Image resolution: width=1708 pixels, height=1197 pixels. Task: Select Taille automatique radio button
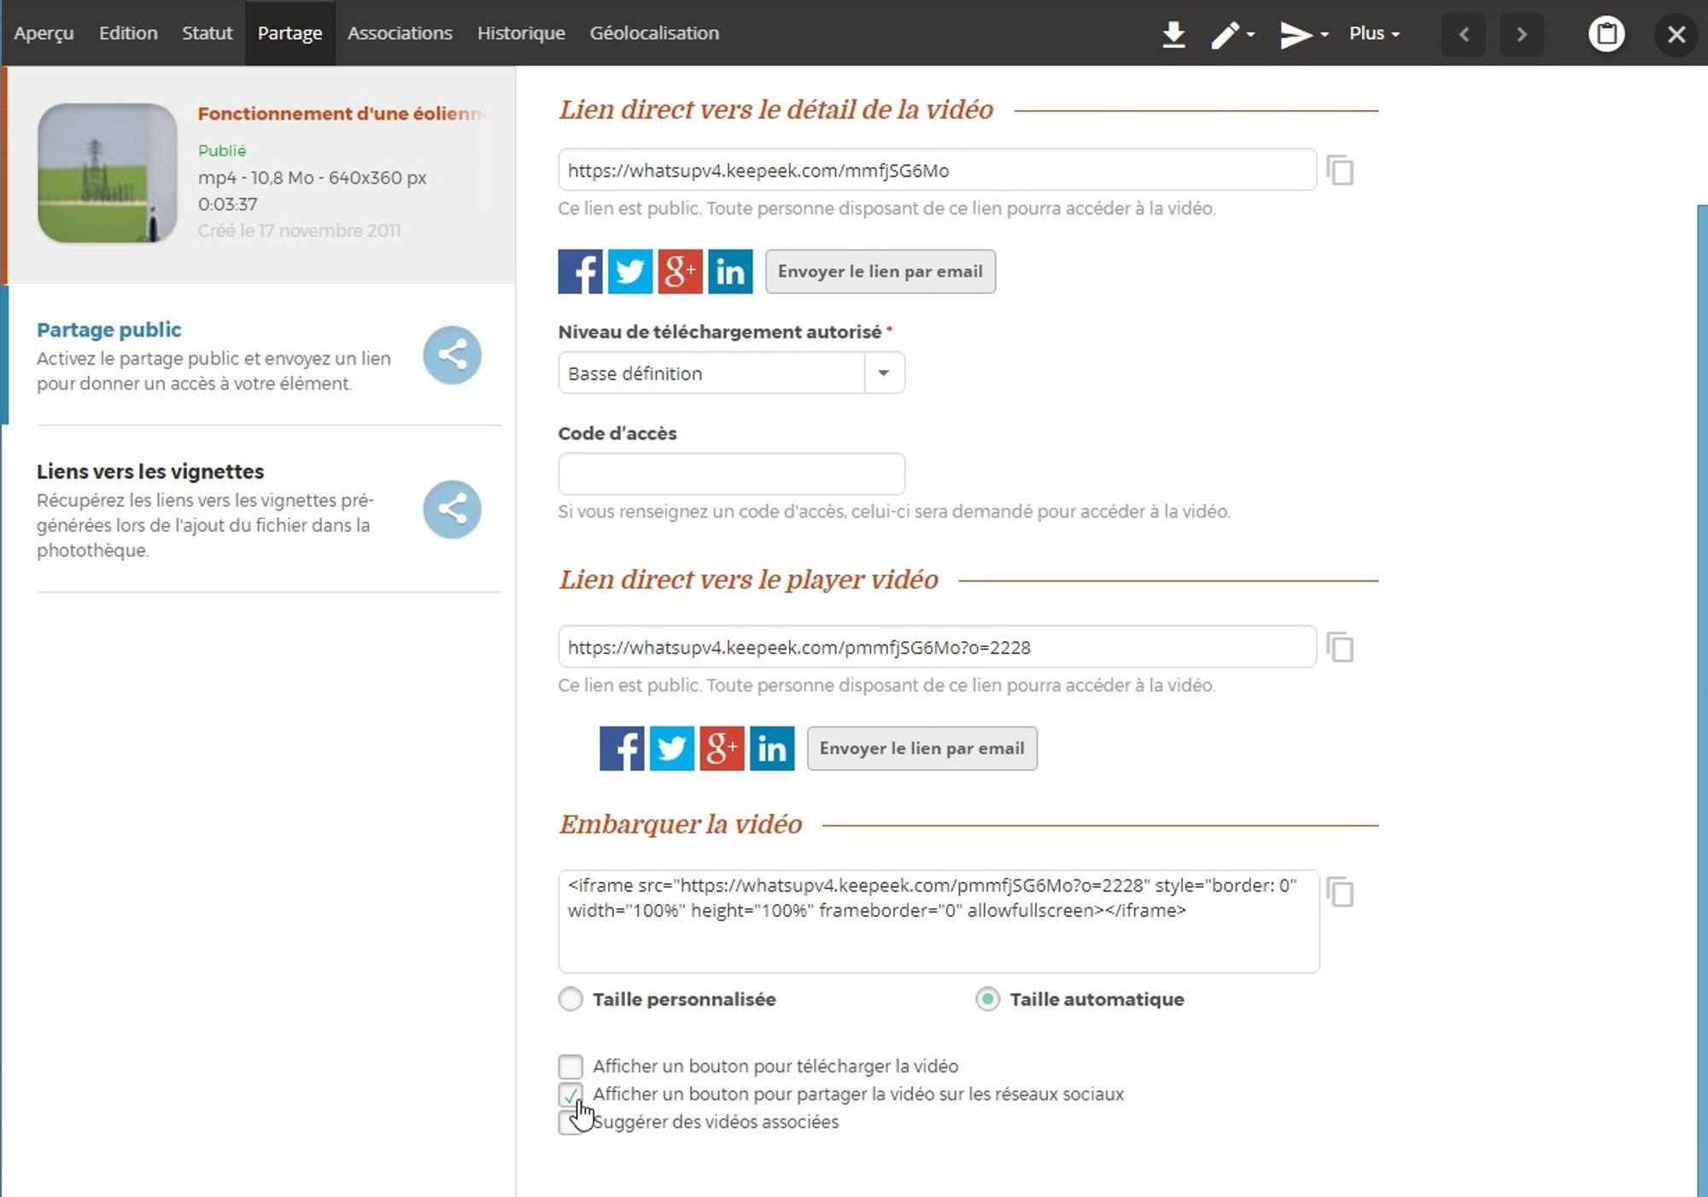point(988,999)
